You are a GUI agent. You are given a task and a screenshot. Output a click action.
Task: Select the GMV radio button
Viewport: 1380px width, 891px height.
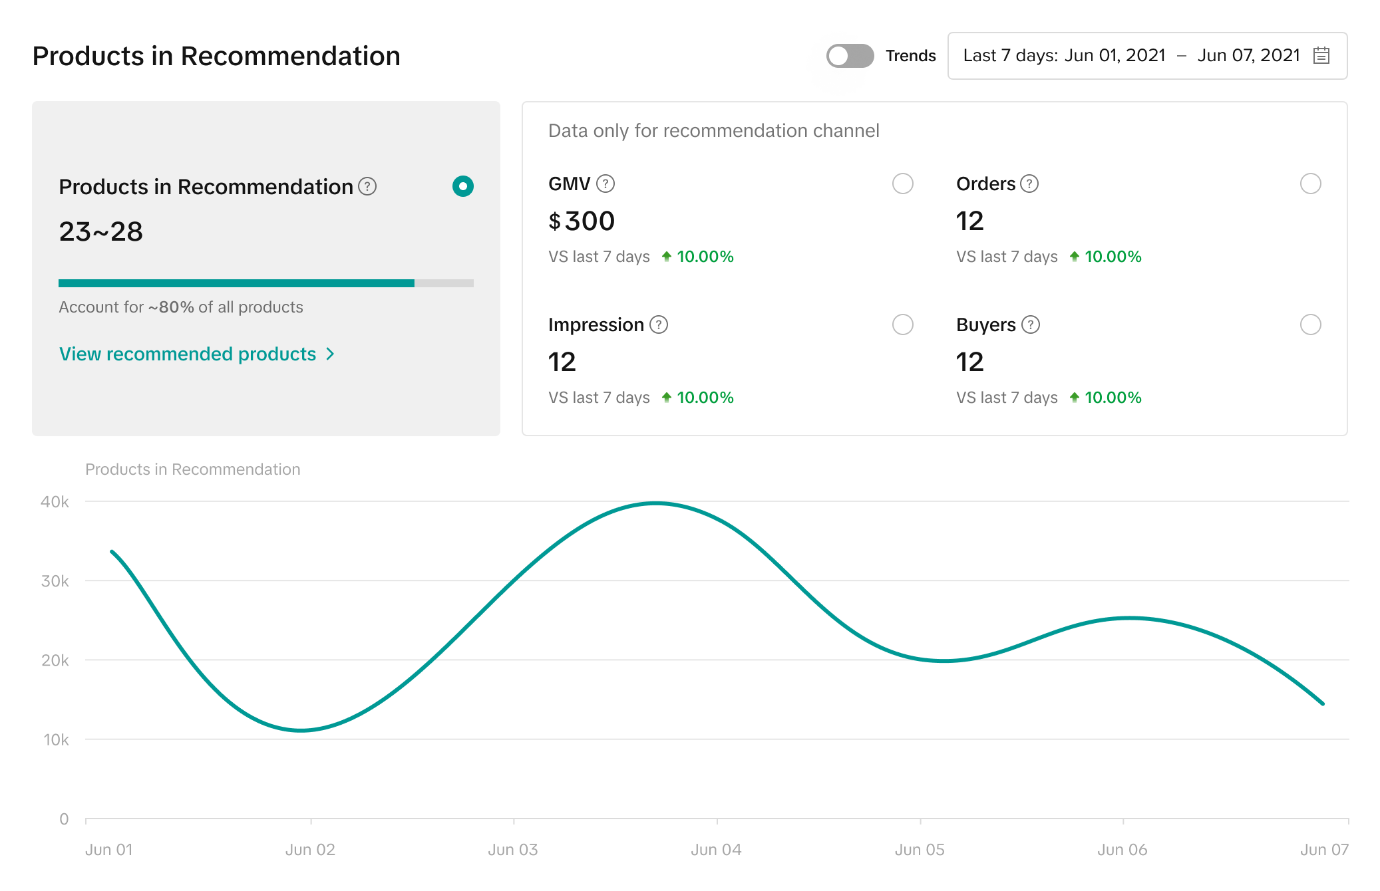tap(902, 184)
